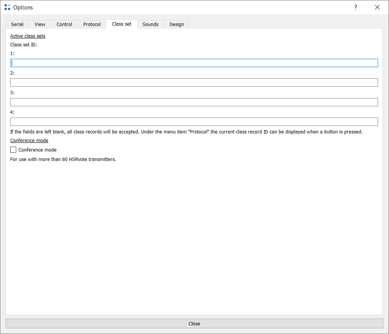
Task: Open the Sounds tab
Action: tap(150, 24)
